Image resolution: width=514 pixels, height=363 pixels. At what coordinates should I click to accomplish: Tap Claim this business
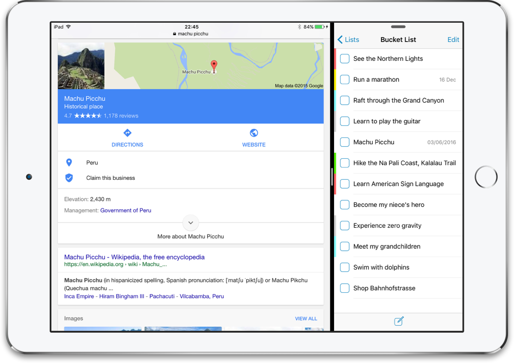(111, 178)
